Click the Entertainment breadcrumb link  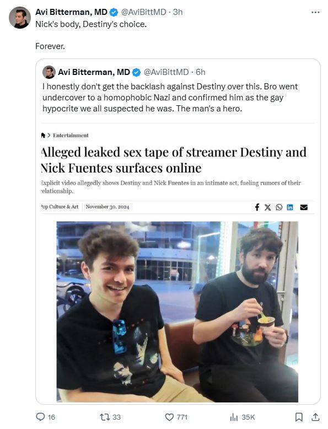pyautogui.click(x=71, y=135)
